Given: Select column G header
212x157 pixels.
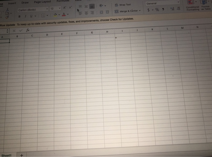Looking at the screenshot, I should point(92,32).
